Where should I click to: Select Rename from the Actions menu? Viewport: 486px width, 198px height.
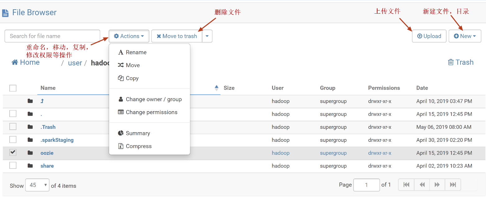[136, 52]
